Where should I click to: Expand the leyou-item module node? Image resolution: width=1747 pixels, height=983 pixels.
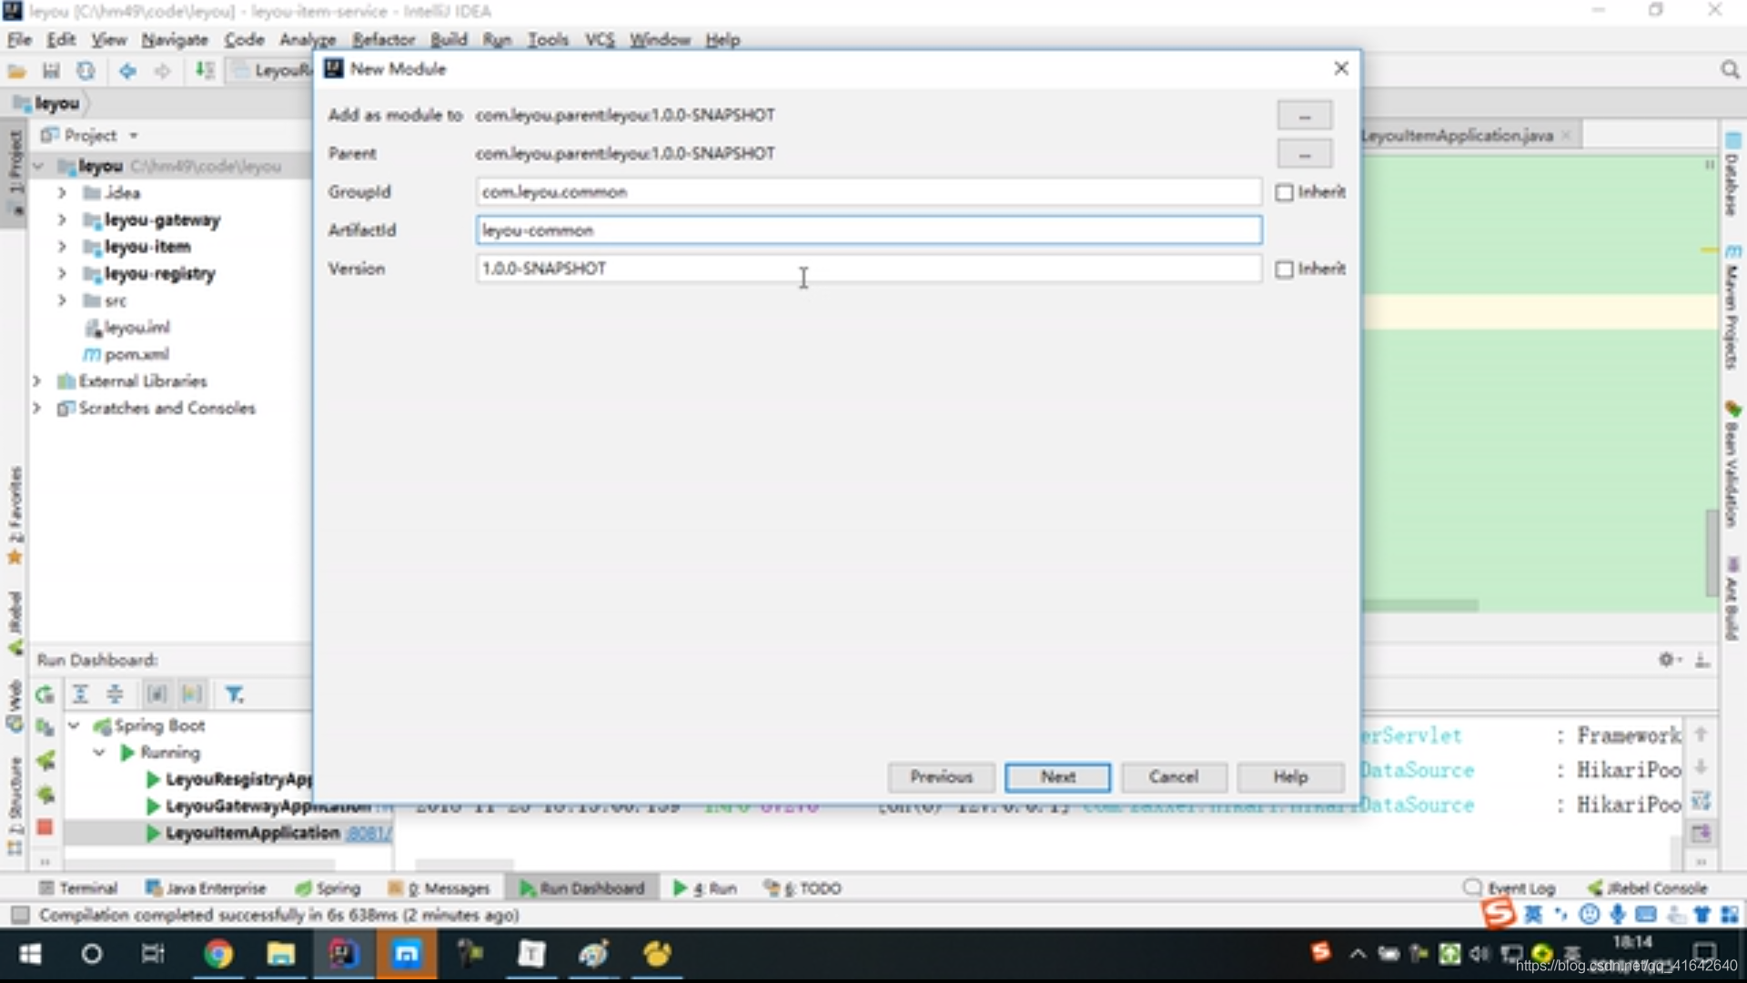pos(62,247)
